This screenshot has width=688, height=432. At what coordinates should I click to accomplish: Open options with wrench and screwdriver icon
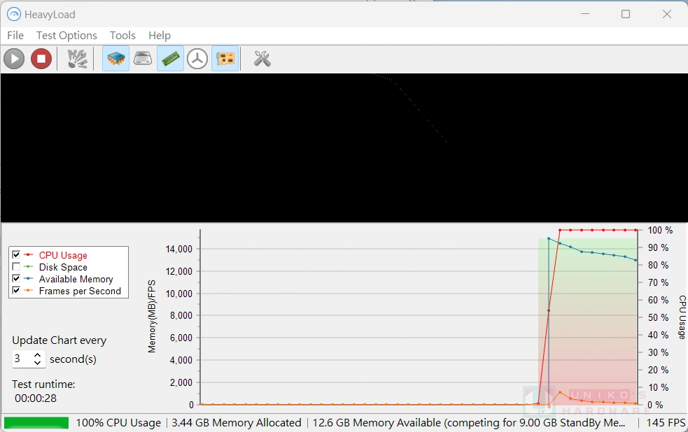262,59
